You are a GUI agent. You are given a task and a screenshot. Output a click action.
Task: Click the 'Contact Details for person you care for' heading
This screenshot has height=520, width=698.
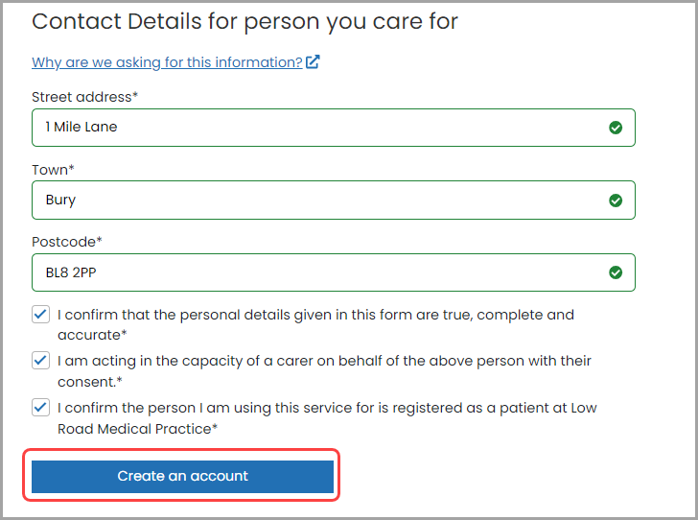pyautogui.click(x=244, y=22)
